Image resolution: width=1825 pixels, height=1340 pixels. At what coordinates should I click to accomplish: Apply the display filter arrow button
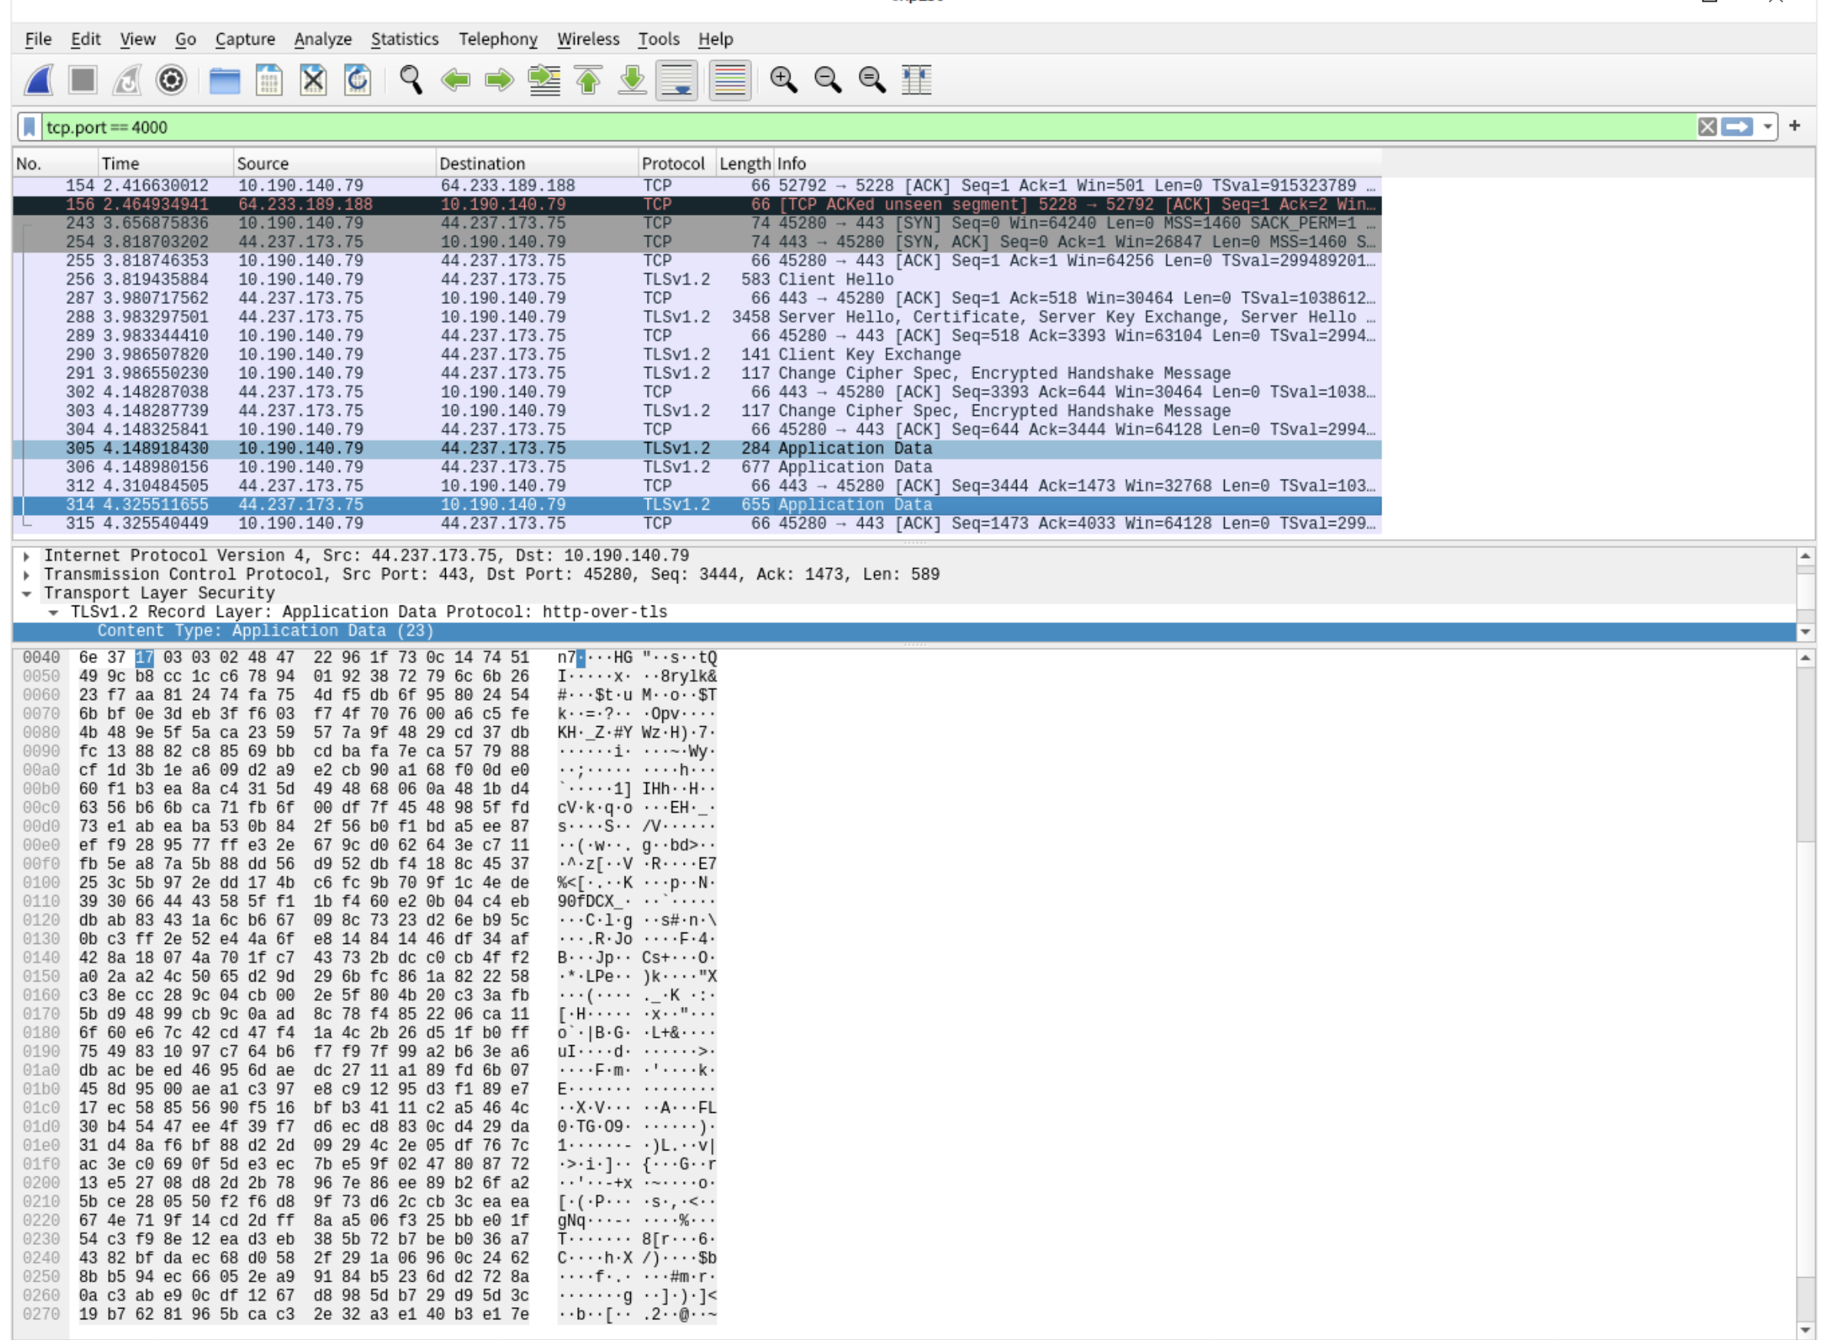1738,127
